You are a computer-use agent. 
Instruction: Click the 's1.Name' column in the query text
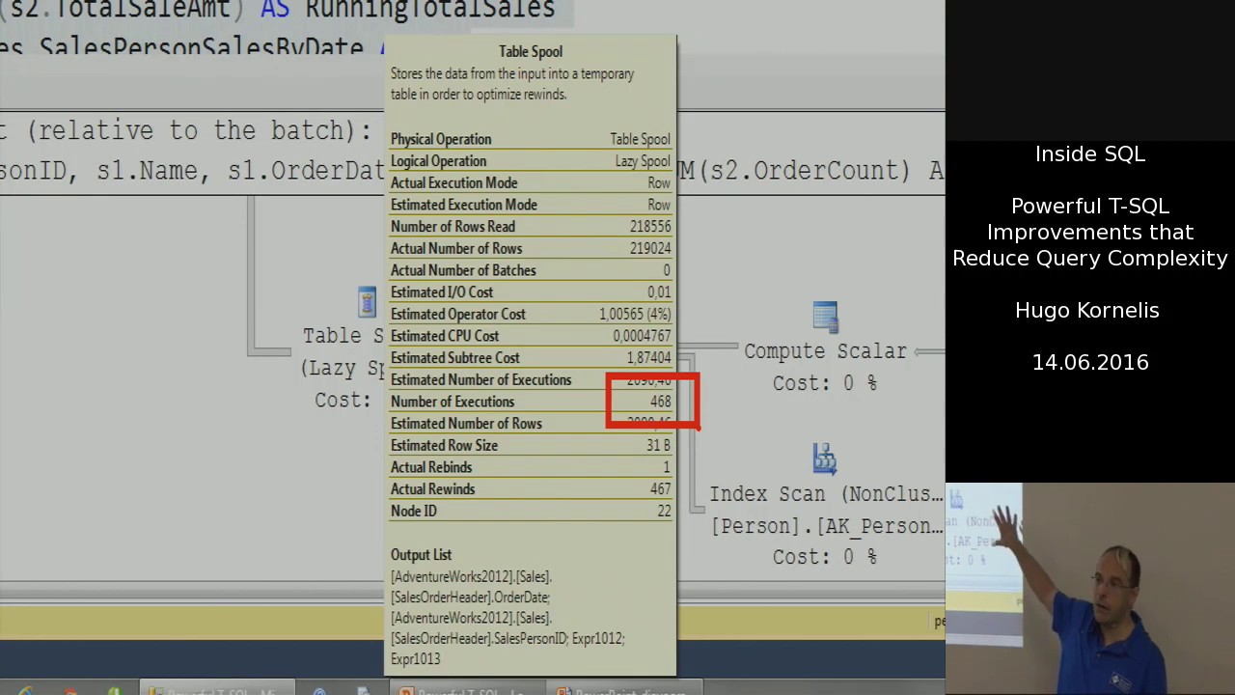(x=154, y=171)
